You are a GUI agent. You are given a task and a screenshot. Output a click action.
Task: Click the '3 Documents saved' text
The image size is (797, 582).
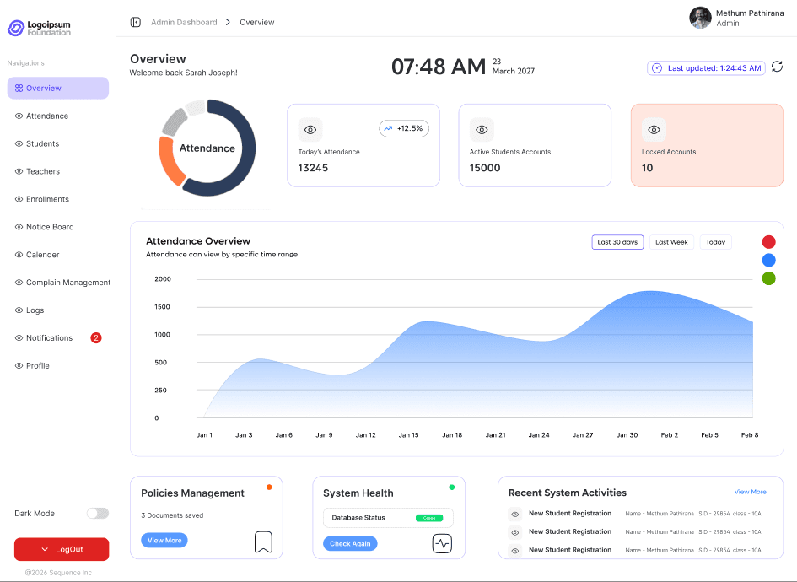point(172,515)
